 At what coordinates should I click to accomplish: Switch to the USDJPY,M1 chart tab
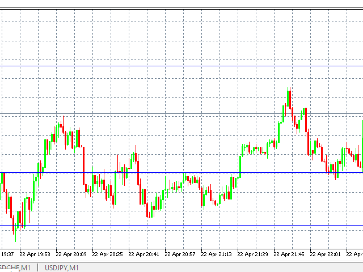click(x=62, y=268)
